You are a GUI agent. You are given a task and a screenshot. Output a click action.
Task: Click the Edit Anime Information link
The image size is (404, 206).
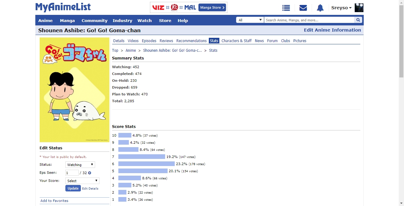[332, 30]
